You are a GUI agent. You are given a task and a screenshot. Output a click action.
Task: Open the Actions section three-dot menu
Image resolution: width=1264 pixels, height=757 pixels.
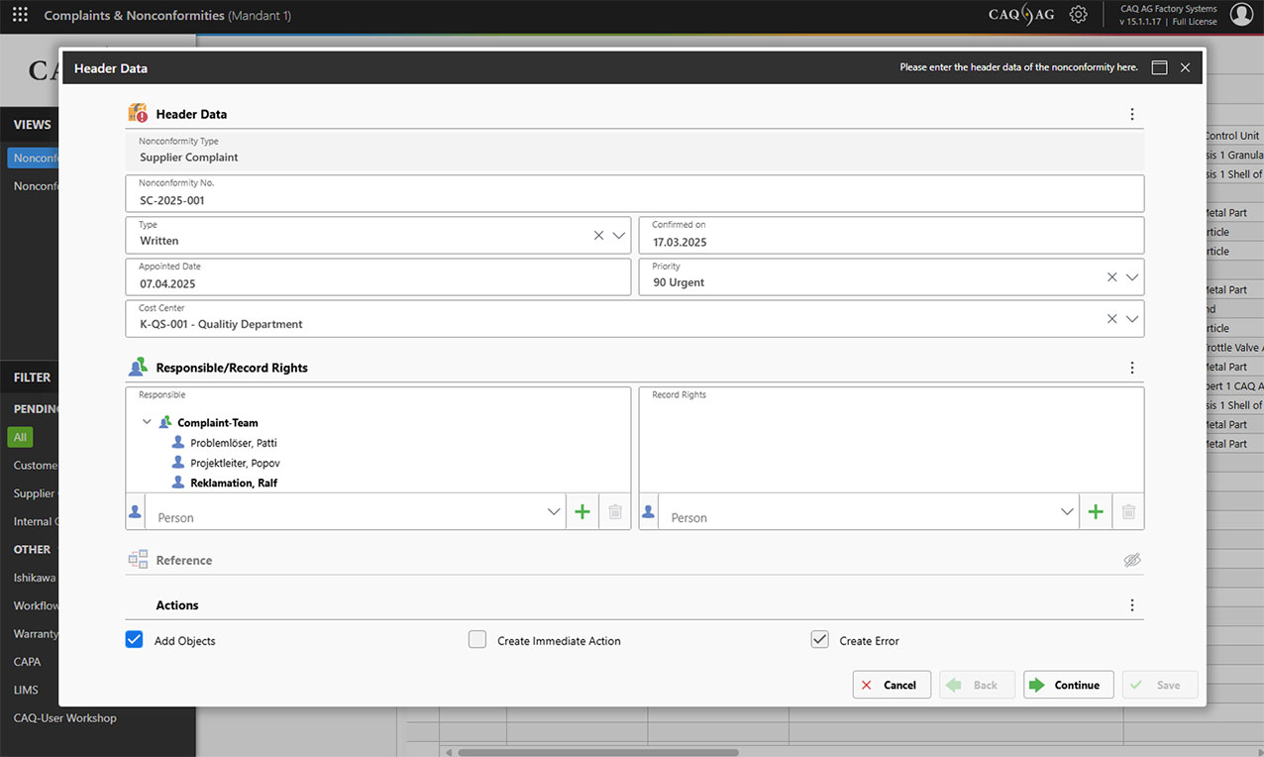click(x=1132, y=605)
